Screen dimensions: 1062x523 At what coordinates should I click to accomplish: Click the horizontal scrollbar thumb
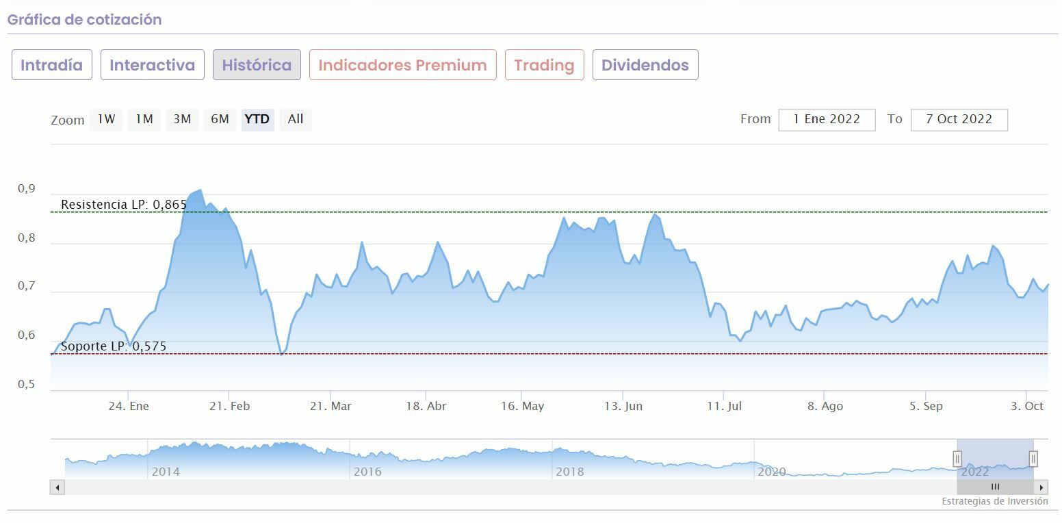(x=995, y=487)
